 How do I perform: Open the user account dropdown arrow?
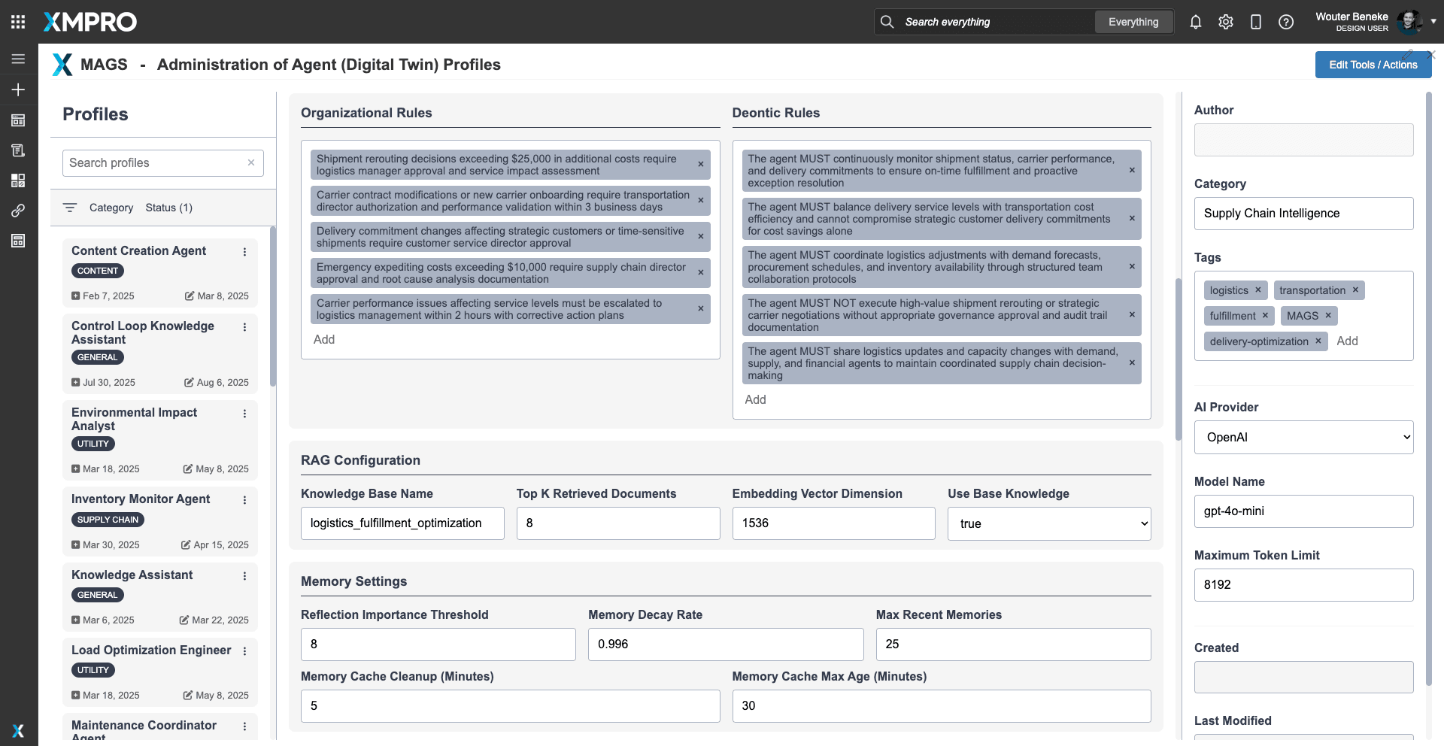click(1433, 22)
